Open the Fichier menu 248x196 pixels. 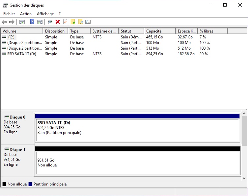(9, 14)
